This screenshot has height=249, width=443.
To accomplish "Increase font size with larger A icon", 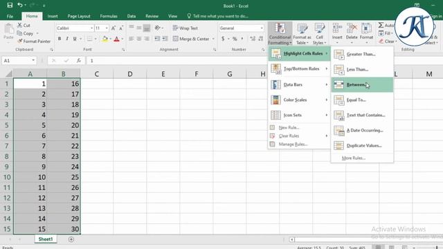I will 113,28.
